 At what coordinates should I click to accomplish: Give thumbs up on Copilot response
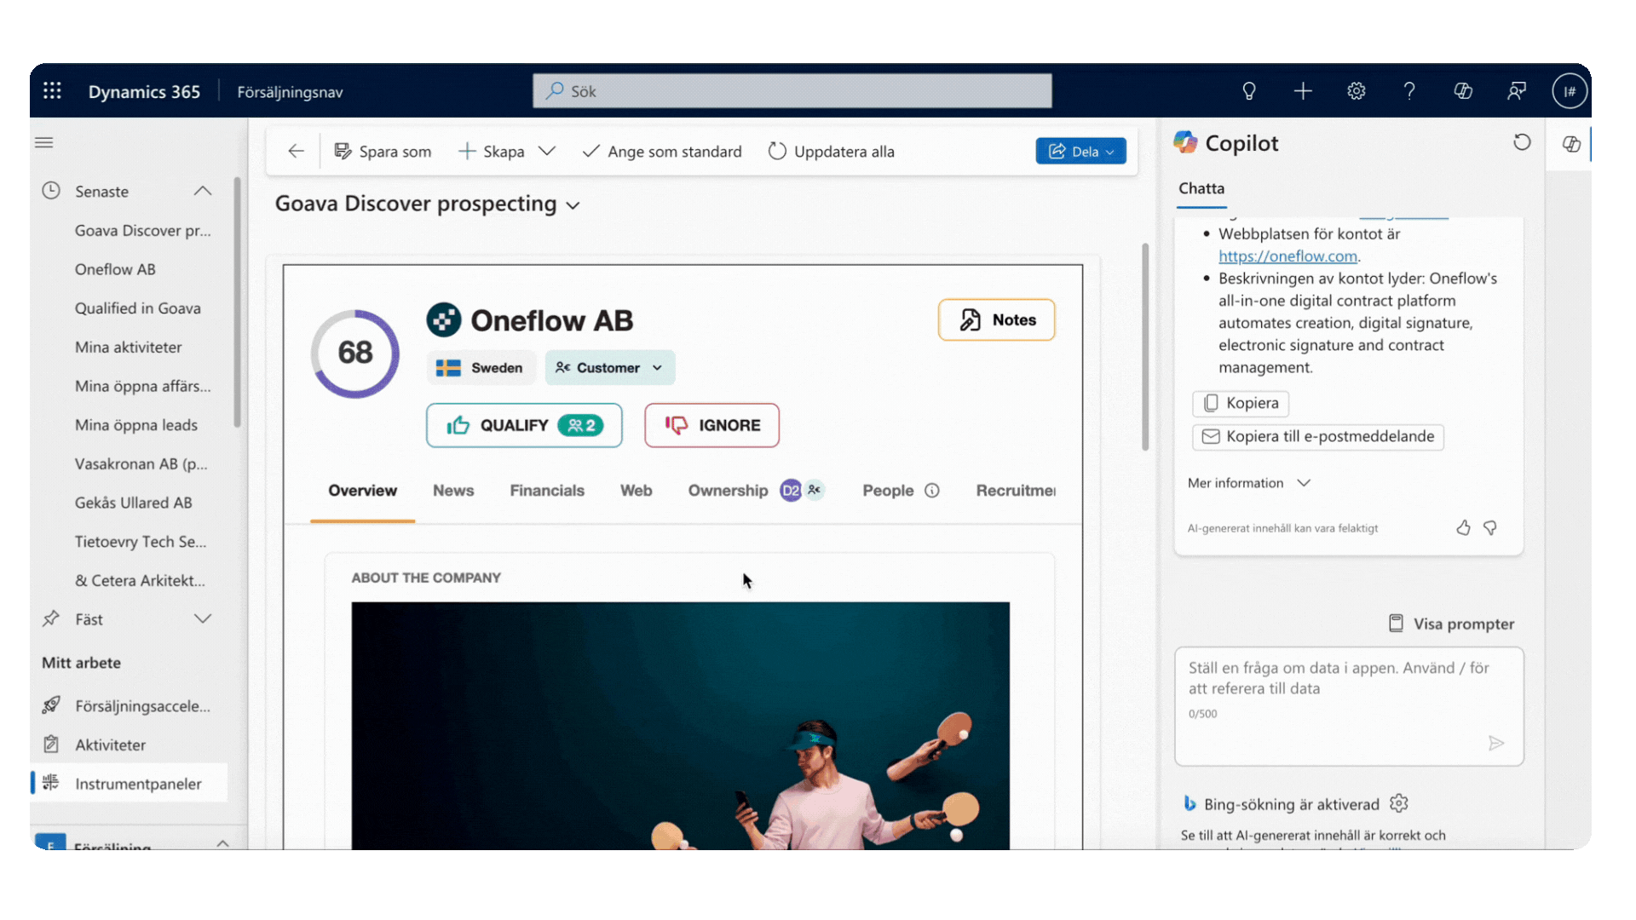pyautogui.click(x=1463, y=528)
